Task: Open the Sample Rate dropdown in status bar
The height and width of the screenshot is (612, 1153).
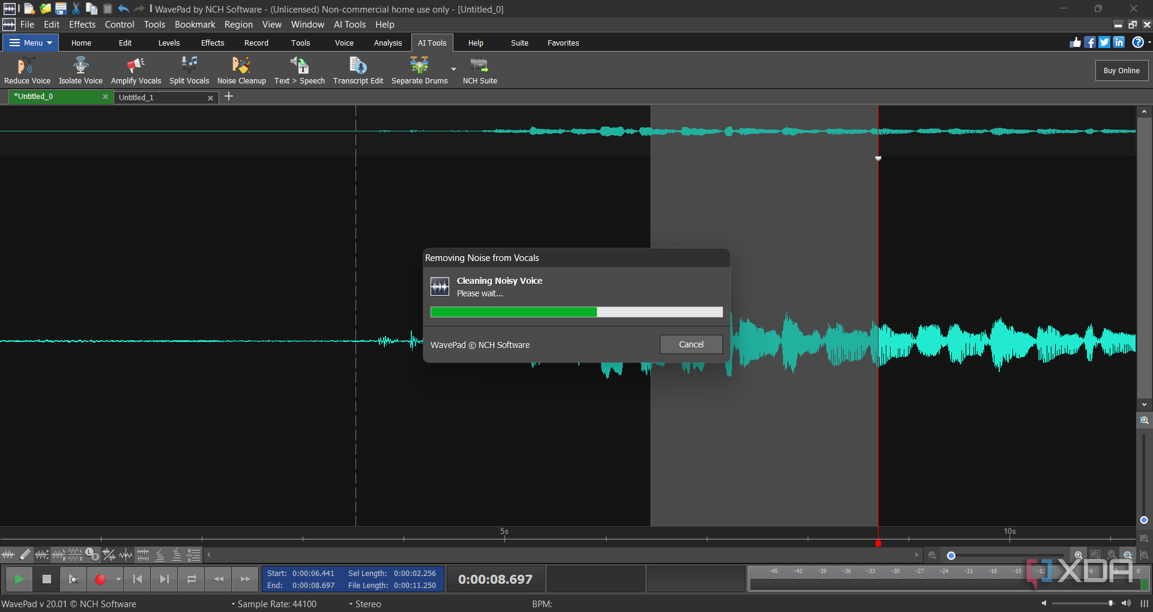Action: (274, 604)
